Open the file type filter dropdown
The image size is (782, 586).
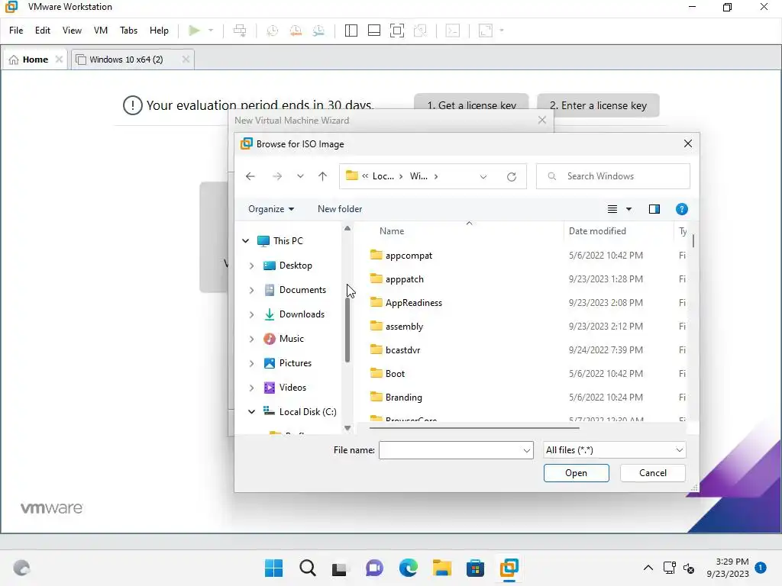point(679,450)
